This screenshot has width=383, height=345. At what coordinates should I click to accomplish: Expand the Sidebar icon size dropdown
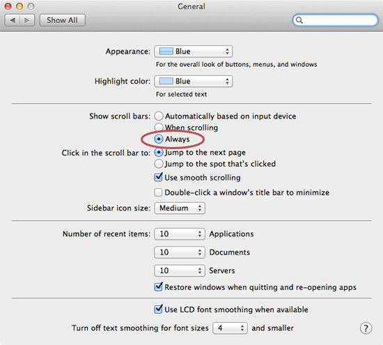(180, 208)
